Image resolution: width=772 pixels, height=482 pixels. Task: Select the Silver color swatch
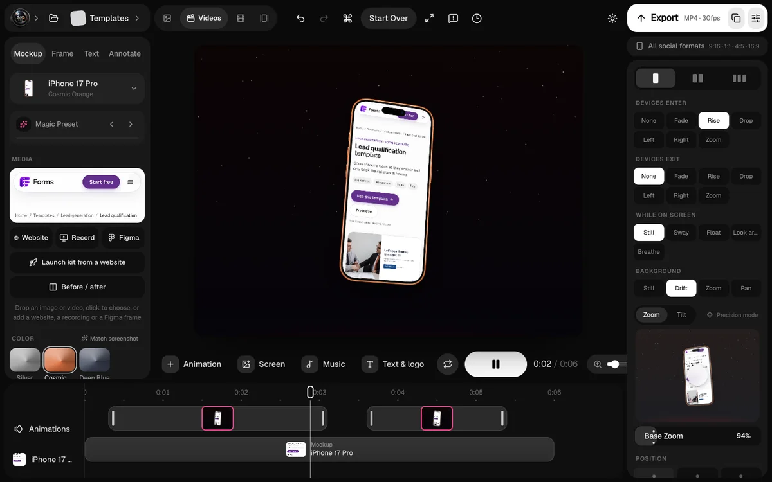tap(25, 360)
